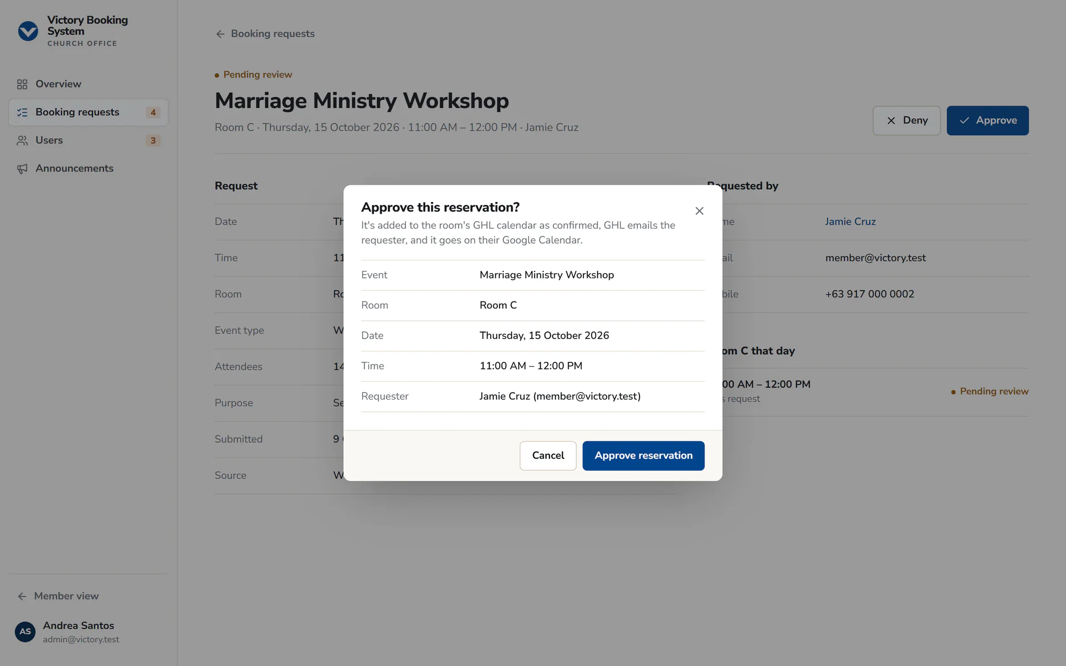Click the Approve reservation button
1066x666 pixels.
(643, 456)
